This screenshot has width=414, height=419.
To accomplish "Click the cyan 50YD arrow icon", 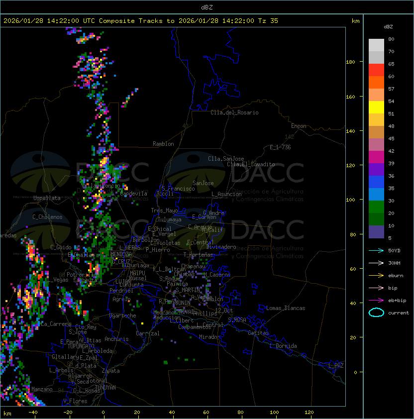I will click(x=376, y=250).
